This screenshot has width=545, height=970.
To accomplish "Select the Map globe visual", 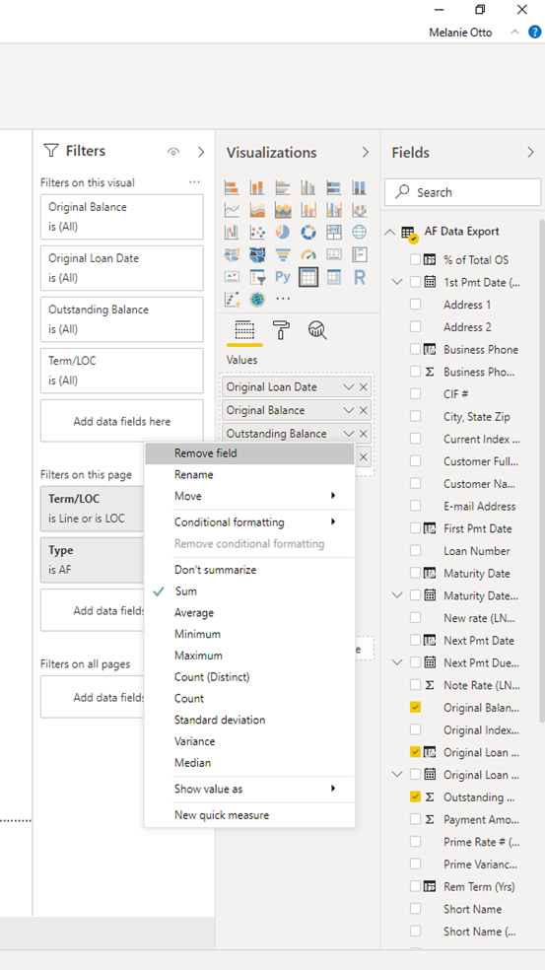I will click(360, 233).
